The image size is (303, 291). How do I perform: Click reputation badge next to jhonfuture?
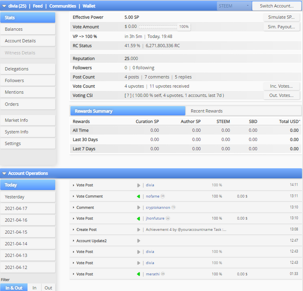click(168, 219)
